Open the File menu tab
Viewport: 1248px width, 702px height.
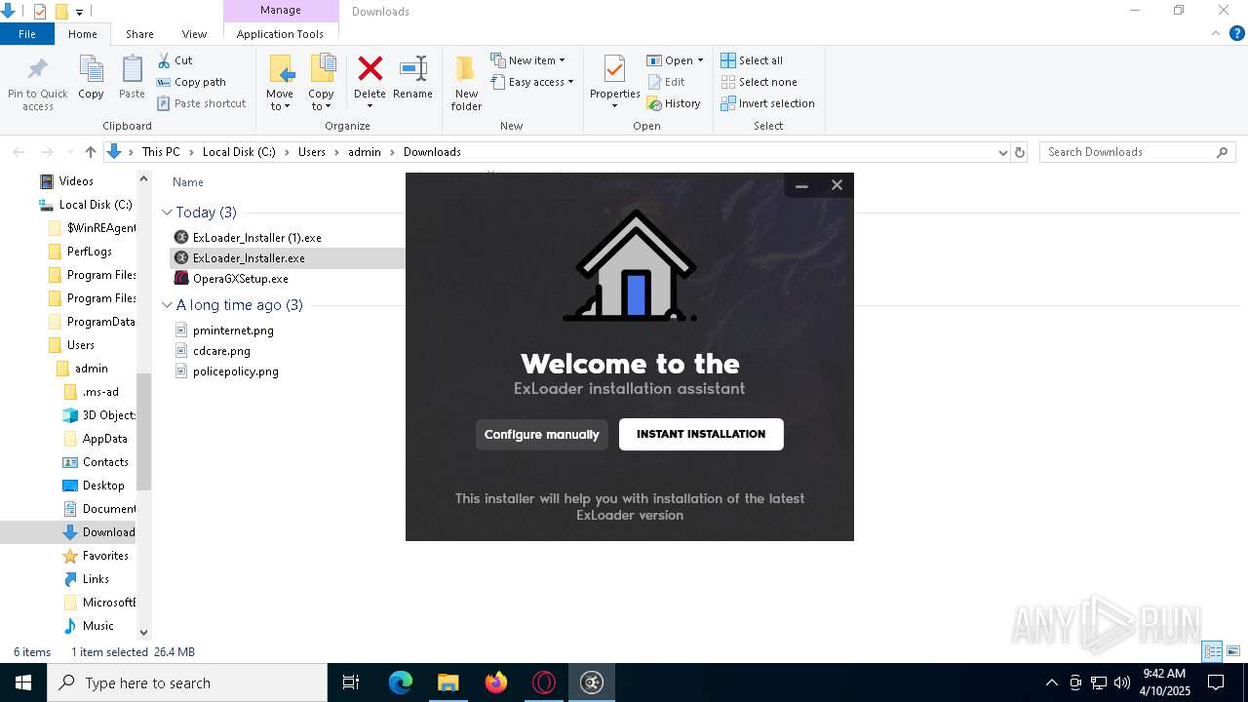point(27,34)
